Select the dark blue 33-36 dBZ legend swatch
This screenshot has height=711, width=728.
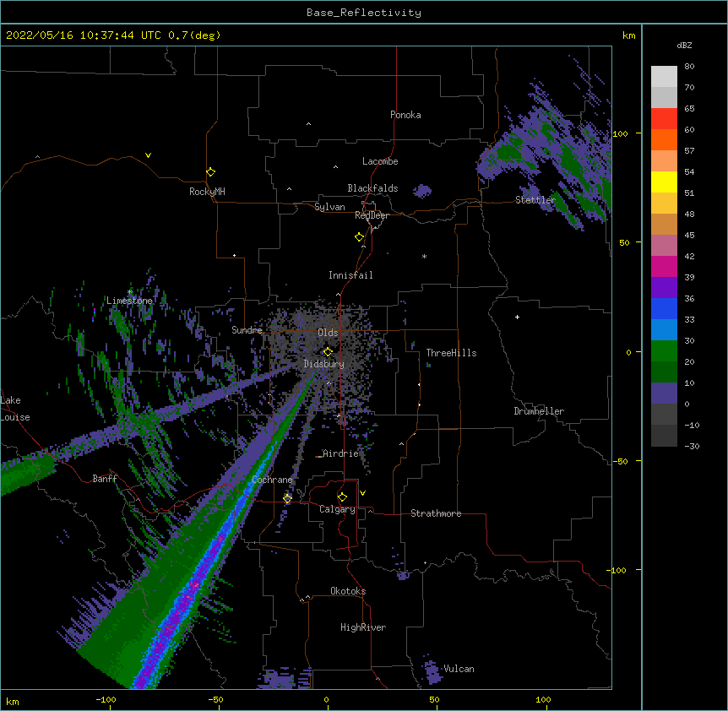pyautogui.click(x=664, y=308)
